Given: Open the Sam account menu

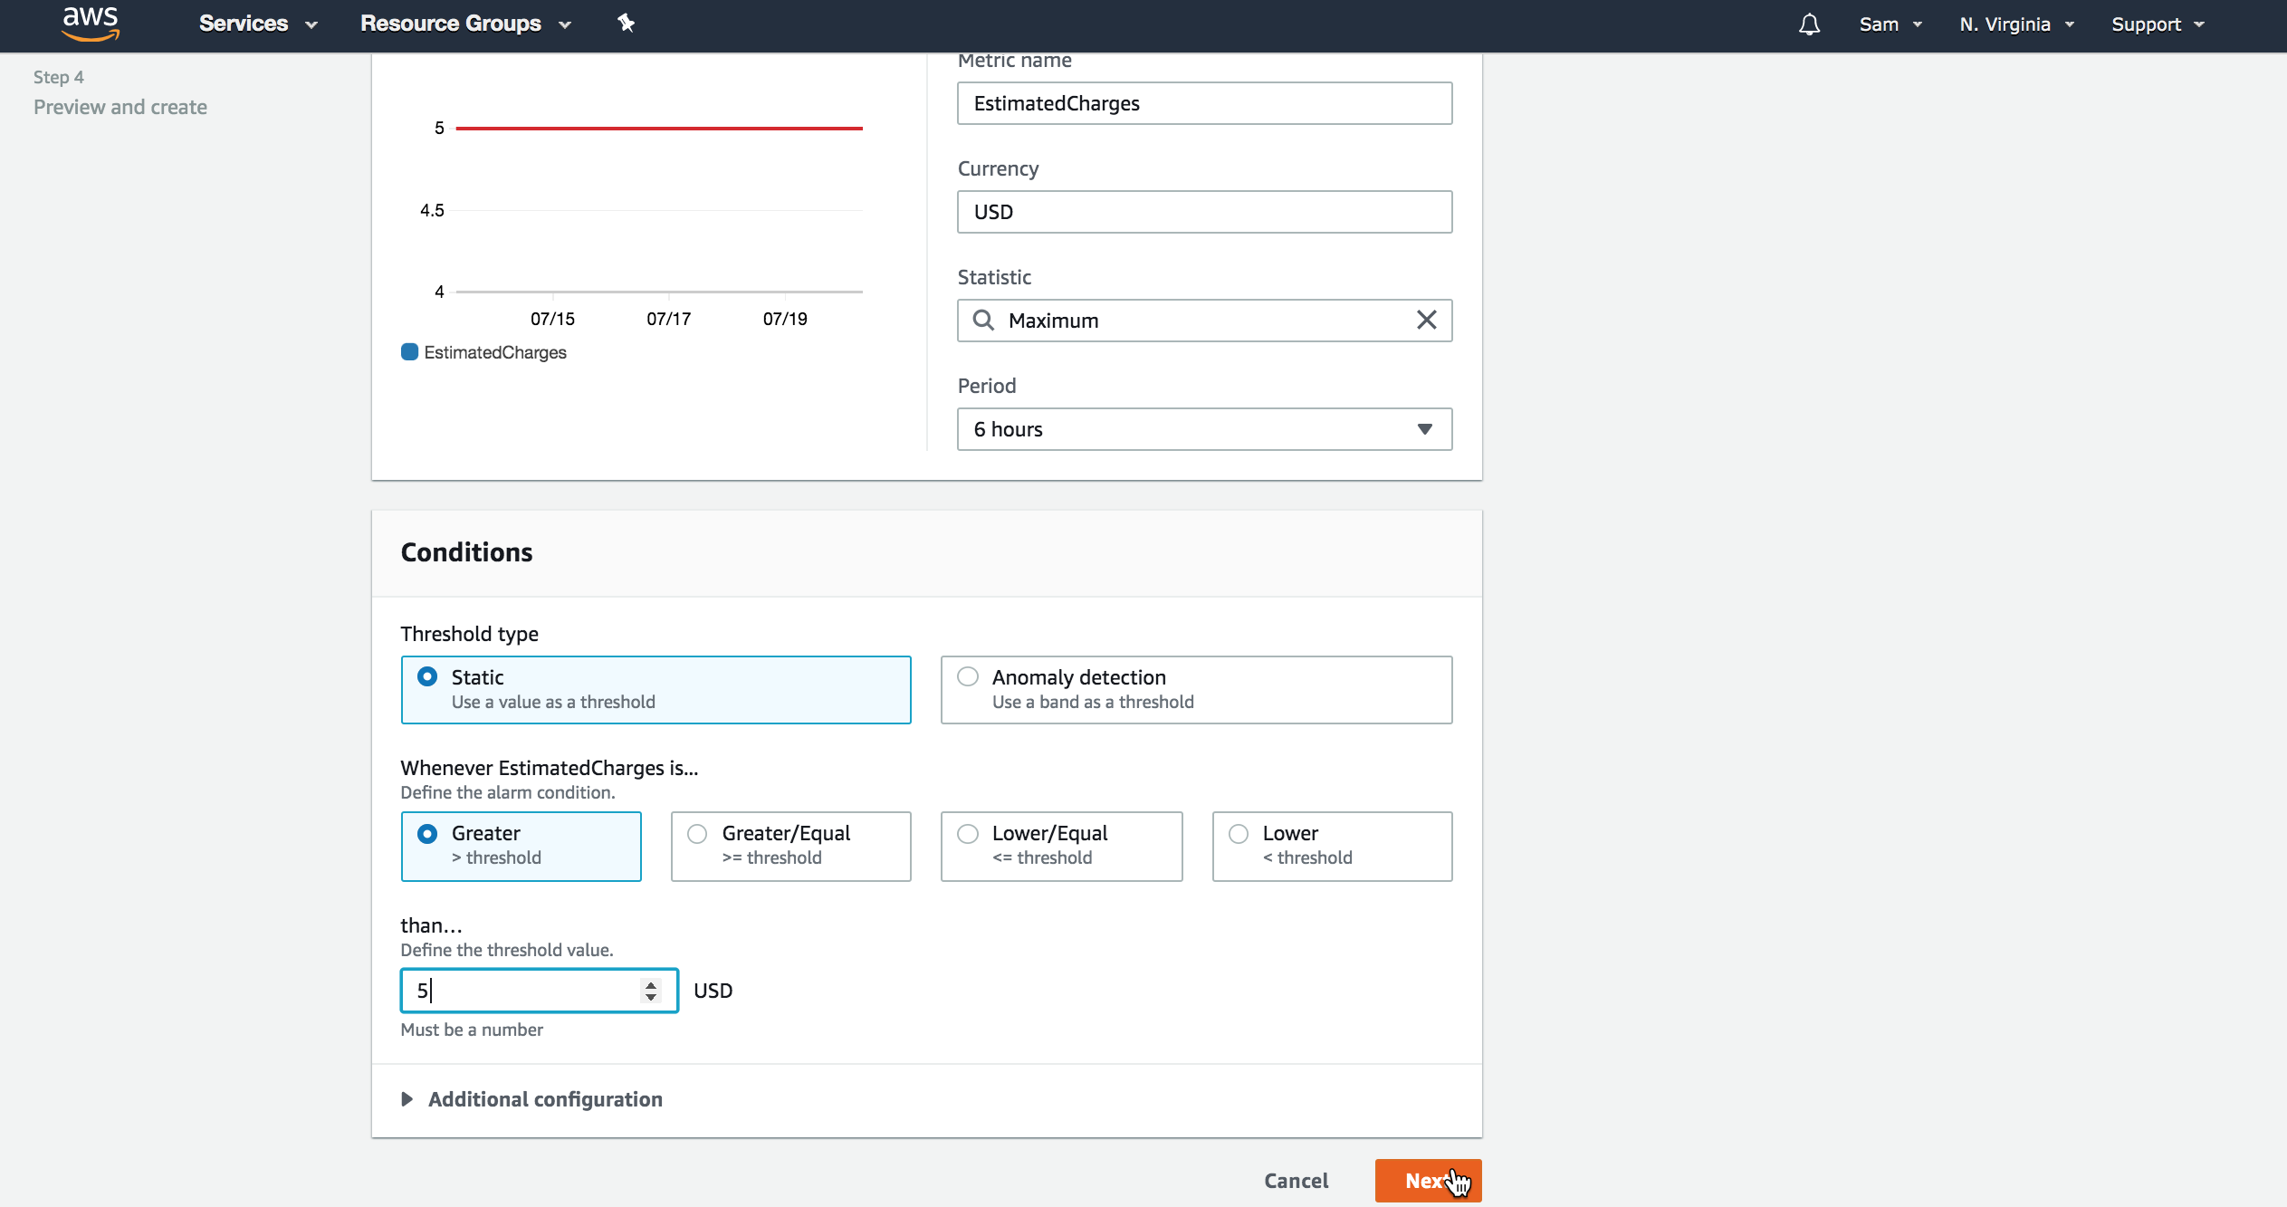Looking at the screenshot, I should [1890, 24].
